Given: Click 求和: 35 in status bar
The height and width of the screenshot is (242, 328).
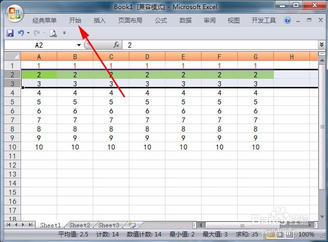Looking at the screenshot, I should [x=247, y=234].
